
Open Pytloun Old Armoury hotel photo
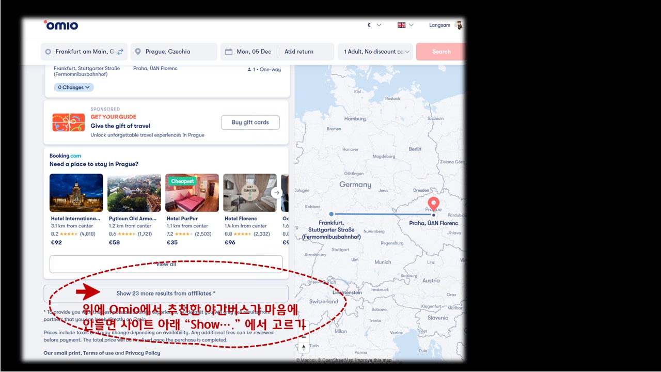coord(134,193)
